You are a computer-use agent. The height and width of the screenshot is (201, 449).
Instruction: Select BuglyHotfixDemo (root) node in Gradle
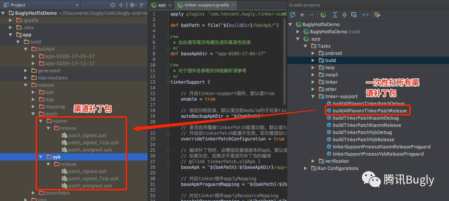point(332,31)
